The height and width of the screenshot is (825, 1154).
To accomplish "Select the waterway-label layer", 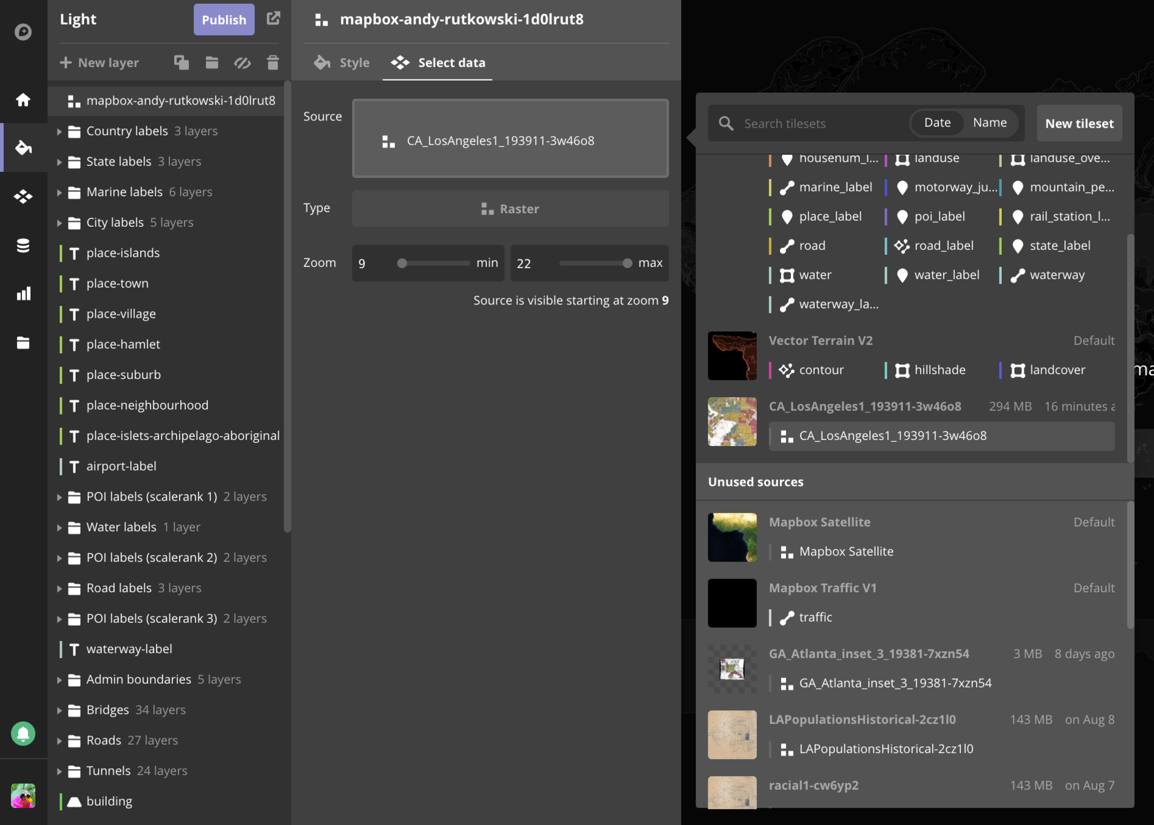I will [x=165, y=649].
